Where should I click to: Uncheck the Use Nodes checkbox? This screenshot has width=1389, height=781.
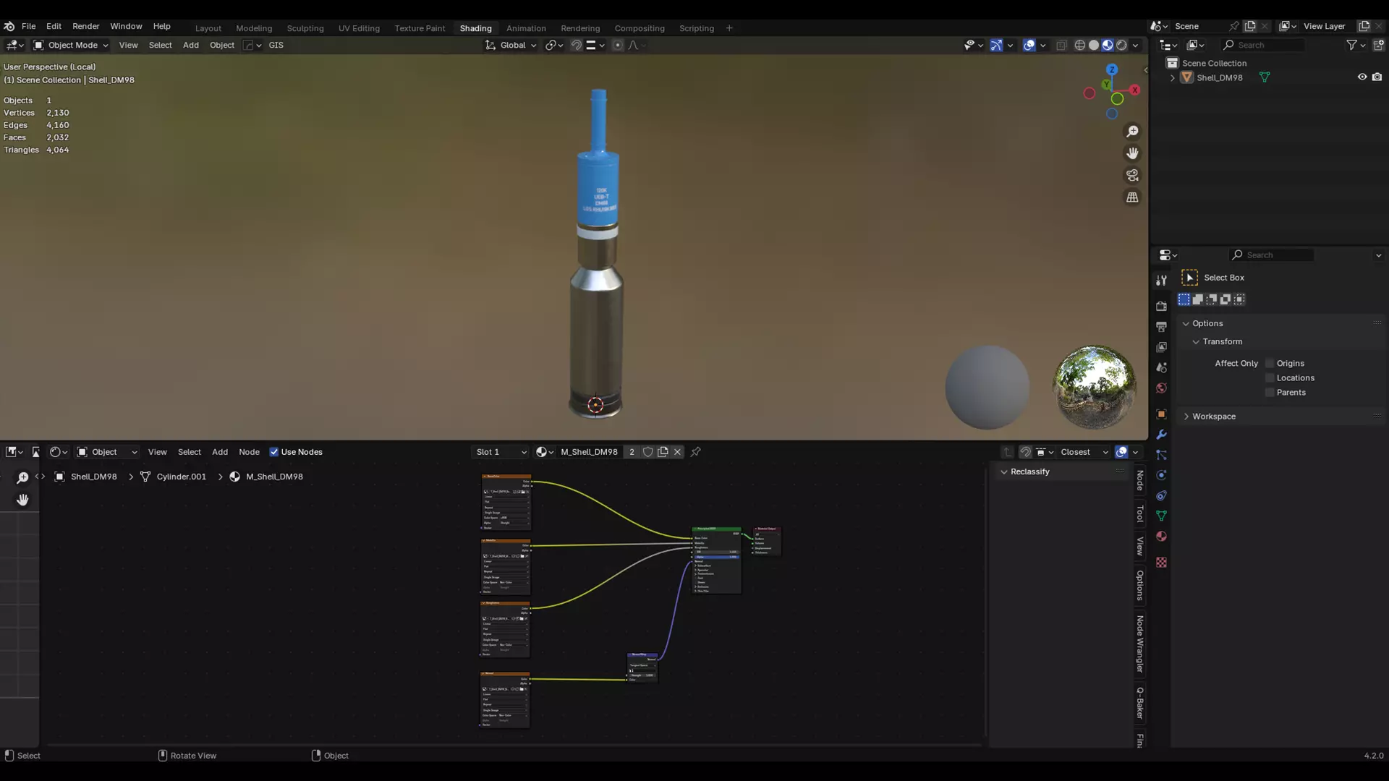pos(274,452)
